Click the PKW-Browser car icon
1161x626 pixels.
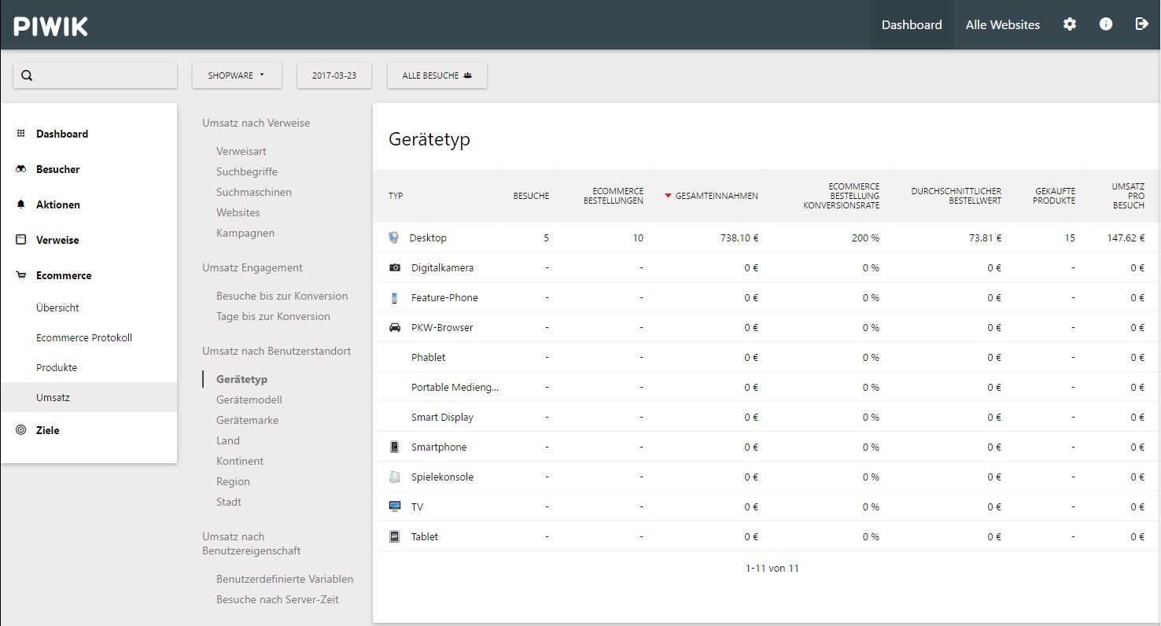tap(395, 327)
